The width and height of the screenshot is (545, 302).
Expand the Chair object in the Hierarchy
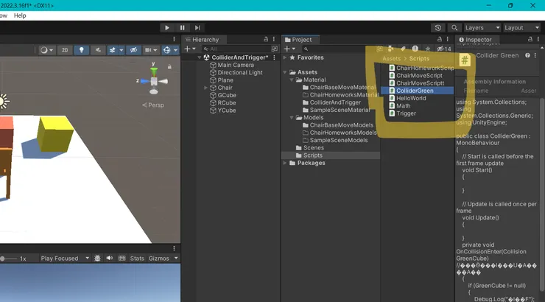(205, 88)
